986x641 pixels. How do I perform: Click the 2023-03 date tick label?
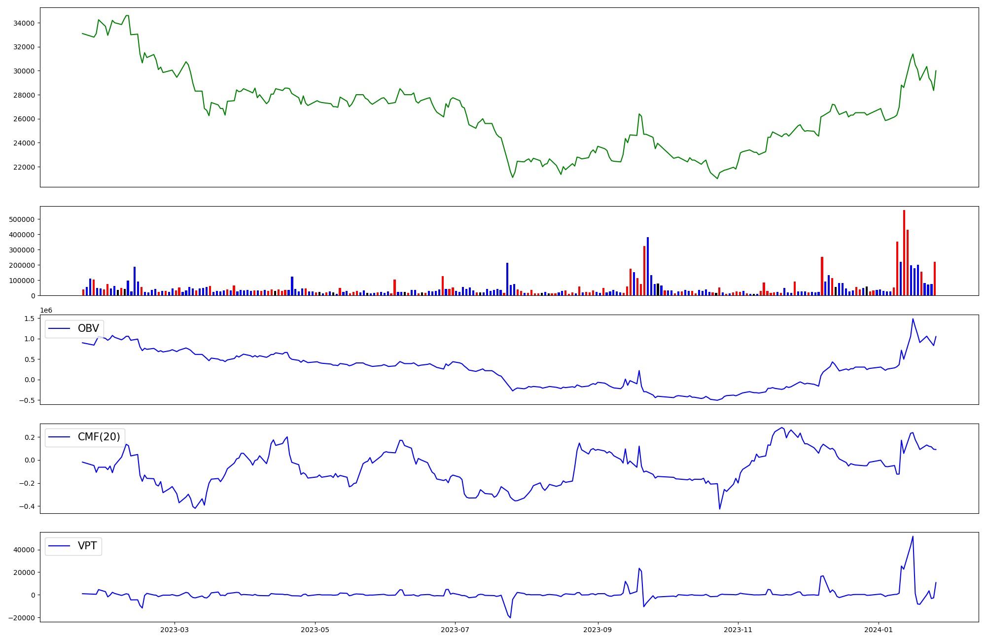[x=175, y=630]
